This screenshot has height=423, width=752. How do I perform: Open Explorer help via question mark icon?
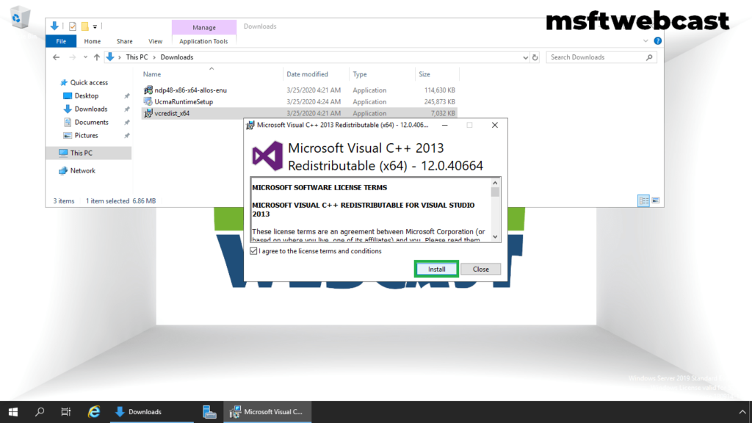click(x=657, y=41)
